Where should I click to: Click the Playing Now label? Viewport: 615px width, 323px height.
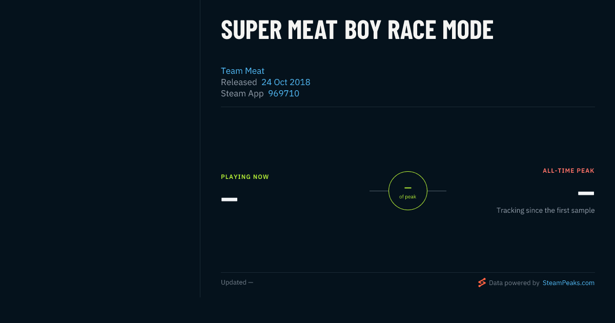245,177
